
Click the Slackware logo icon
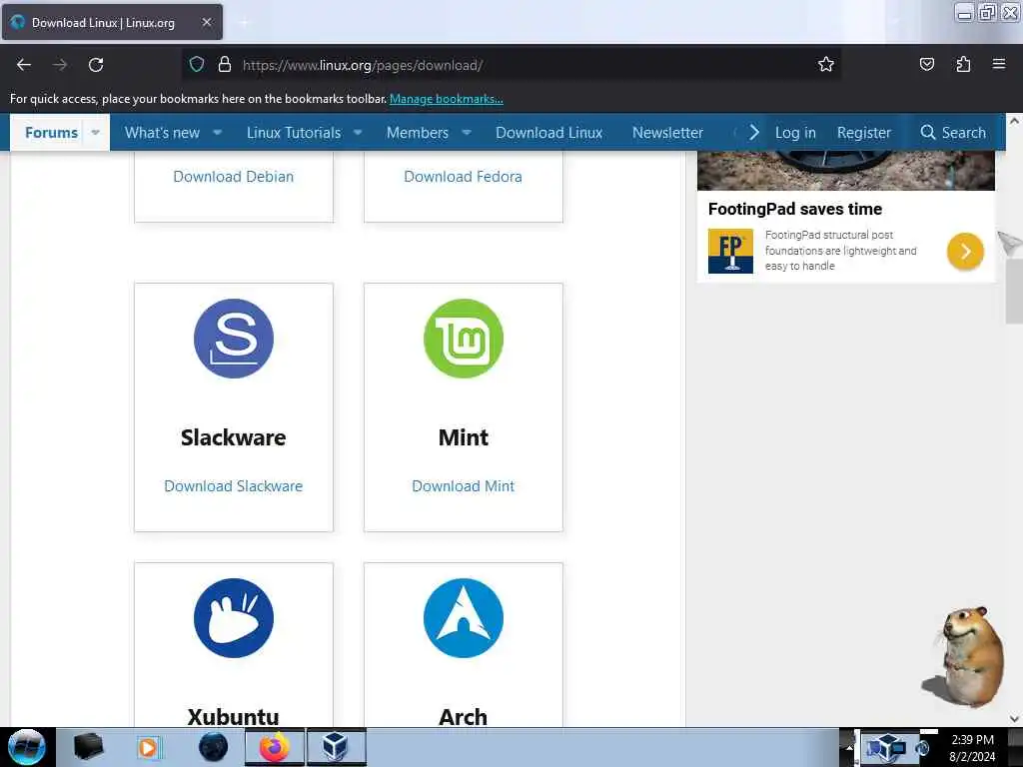234,339
